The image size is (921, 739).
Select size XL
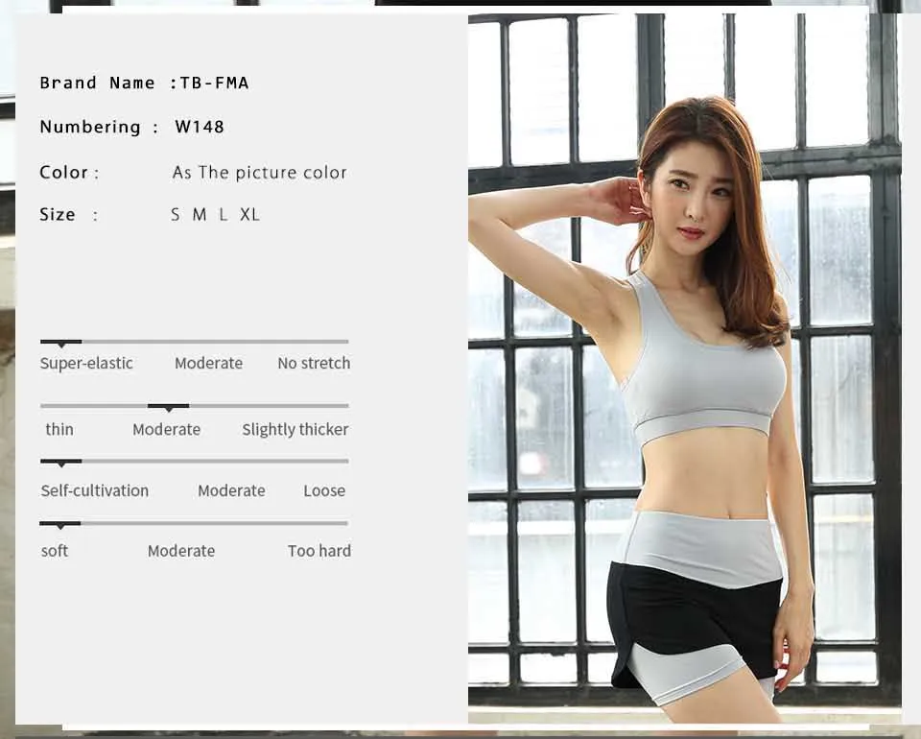pos(249,214)
